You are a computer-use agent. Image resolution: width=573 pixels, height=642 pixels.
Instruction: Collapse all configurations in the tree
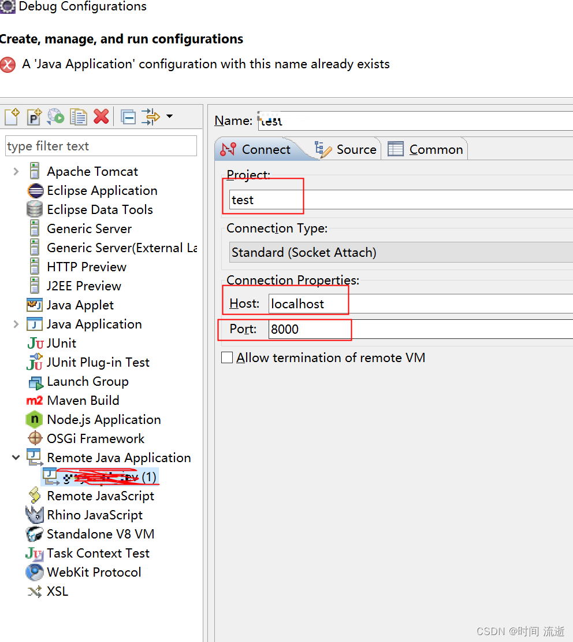pyautogui.click(x=128, y=117)
